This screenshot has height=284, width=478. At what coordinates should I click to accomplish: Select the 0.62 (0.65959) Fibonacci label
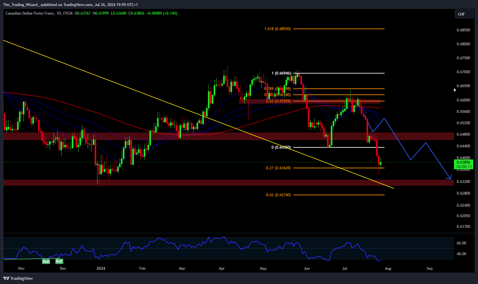point(278,101)
